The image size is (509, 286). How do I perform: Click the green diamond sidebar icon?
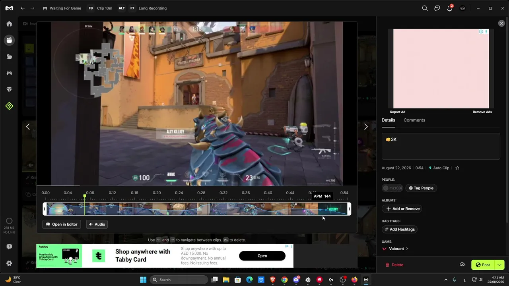[x=9, y=106]
